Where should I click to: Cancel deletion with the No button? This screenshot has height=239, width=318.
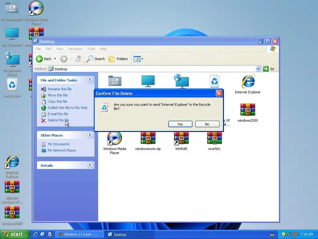coord(207,124)
